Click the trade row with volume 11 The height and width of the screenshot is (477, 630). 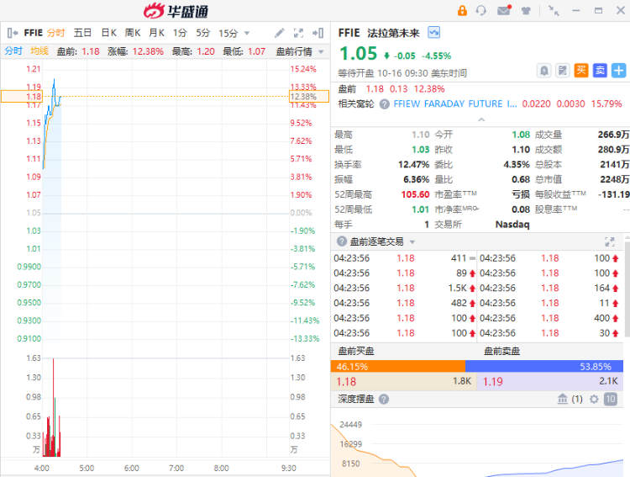click(549, 303)
